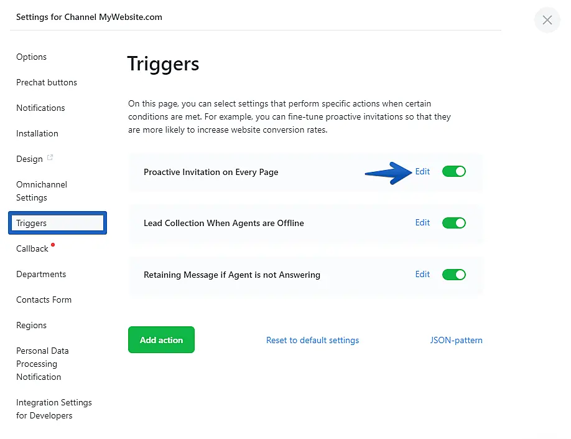The height and width of the screenshot is (439, 571).
Task: Edit the Retaining Message trigger
Action: tap(422, 274)
